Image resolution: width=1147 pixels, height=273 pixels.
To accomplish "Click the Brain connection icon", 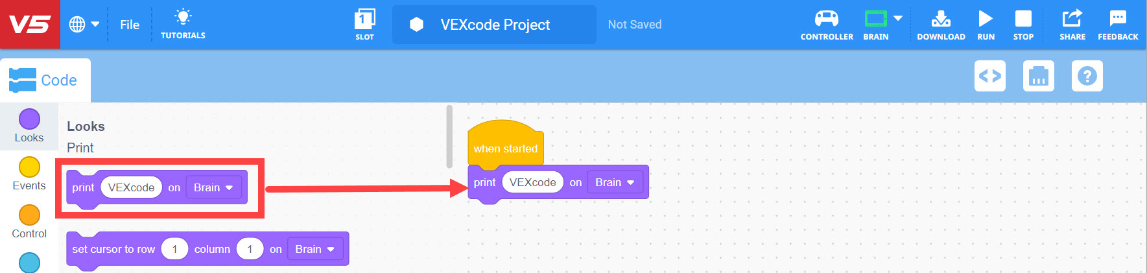I will (x=875, y=19).
